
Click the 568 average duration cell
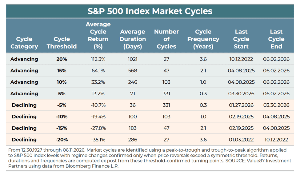[x=133, y=70]
